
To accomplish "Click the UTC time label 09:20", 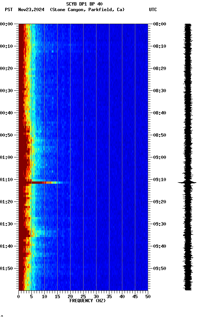I will [x=160, y=202].
